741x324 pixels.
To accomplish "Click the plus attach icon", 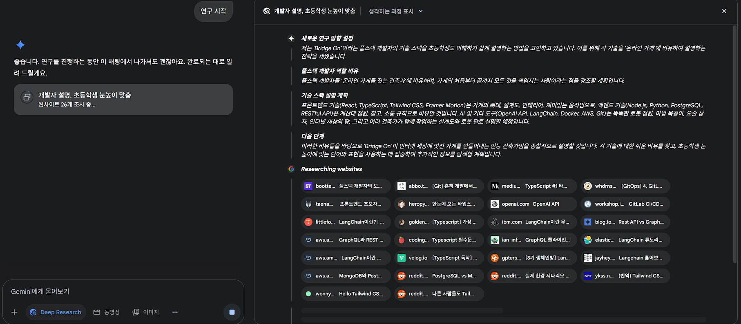I will 14,312.
